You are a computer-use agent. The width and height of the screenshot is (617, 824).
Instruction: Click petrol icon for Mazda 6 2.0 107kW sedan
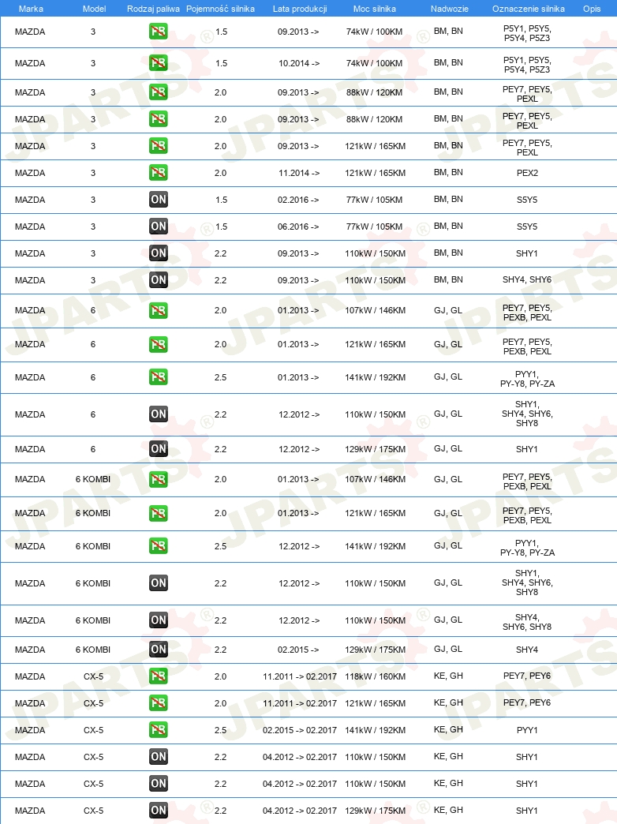coord(158,310)
